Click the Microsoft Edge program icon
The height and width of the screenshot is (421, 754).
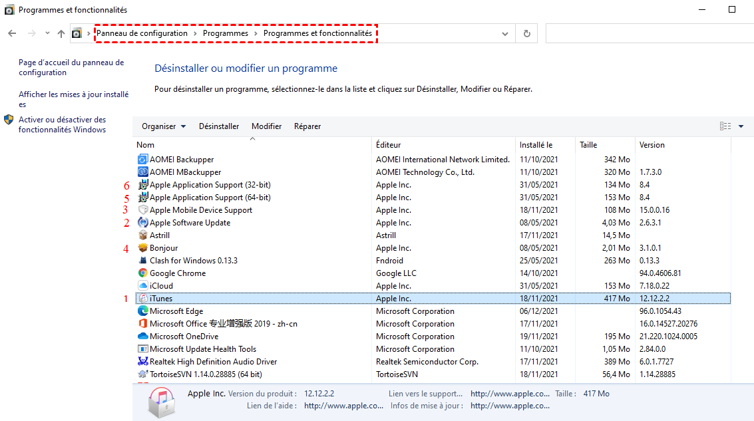click(143, 311)
